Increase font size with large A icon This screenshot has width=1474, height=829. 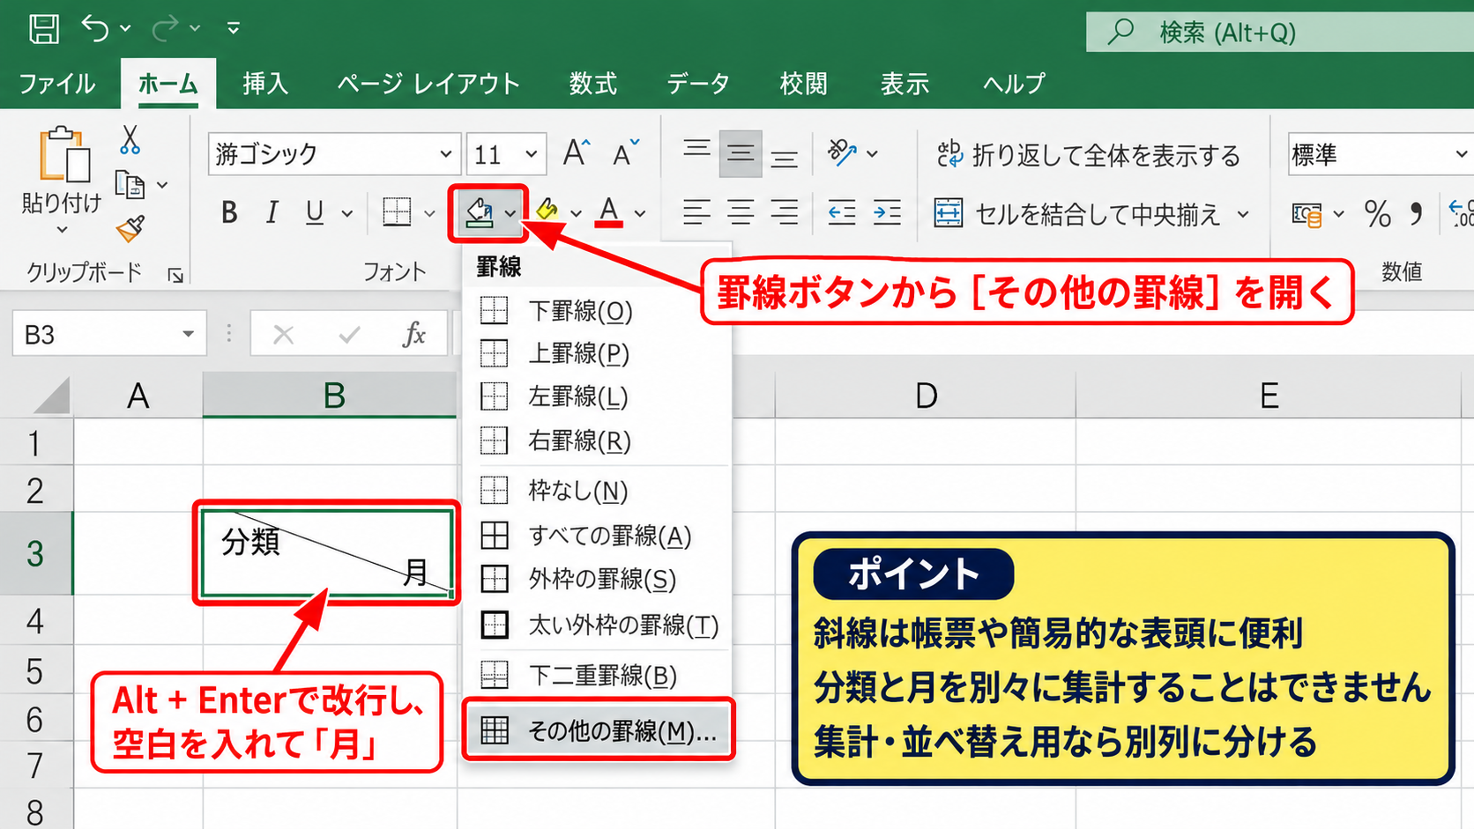tap(577, 153)
